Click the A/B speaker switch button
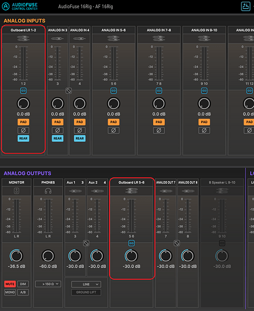 click(x=23, y=292)
